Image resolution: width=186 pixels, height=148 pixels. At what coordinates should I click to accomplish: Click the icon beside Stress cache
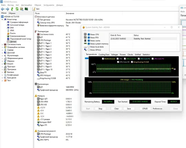click(x=85, y=40)
